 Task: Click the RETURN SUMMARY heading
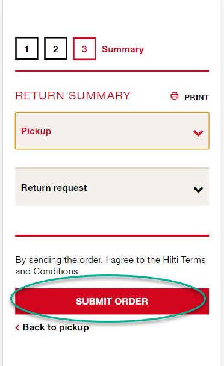tap(73, 96)
